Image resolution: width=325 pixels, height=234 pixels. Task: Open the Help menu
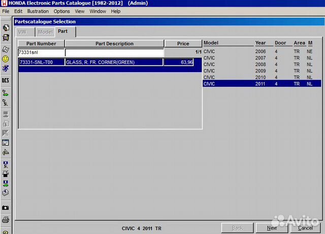point(115,11)
